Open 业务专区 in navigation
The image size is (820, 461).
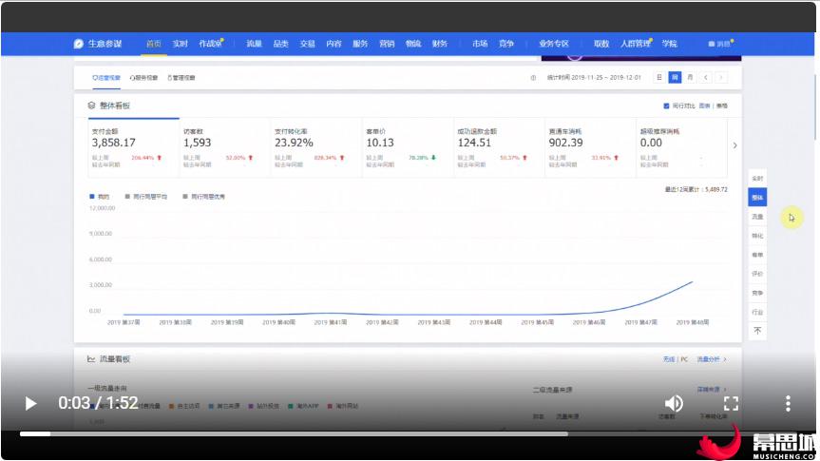(x=554, y=44)
